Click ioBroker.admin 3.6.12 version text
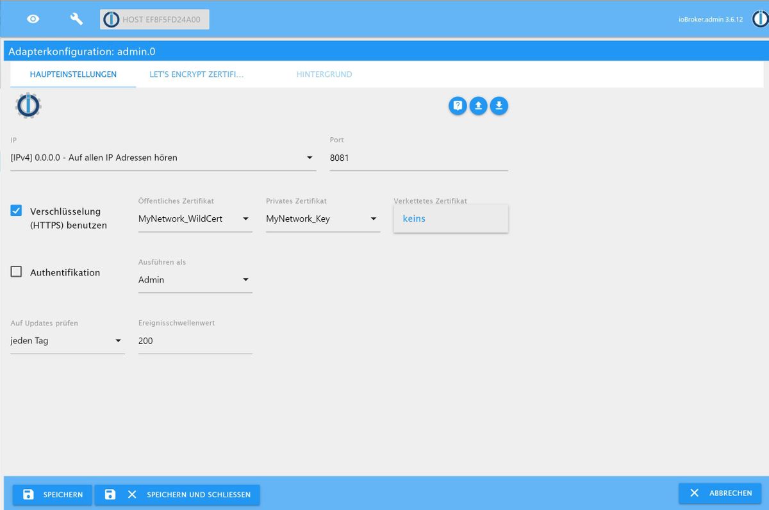The width and height of the screenshot is (769, 510). tap(711, 20)
